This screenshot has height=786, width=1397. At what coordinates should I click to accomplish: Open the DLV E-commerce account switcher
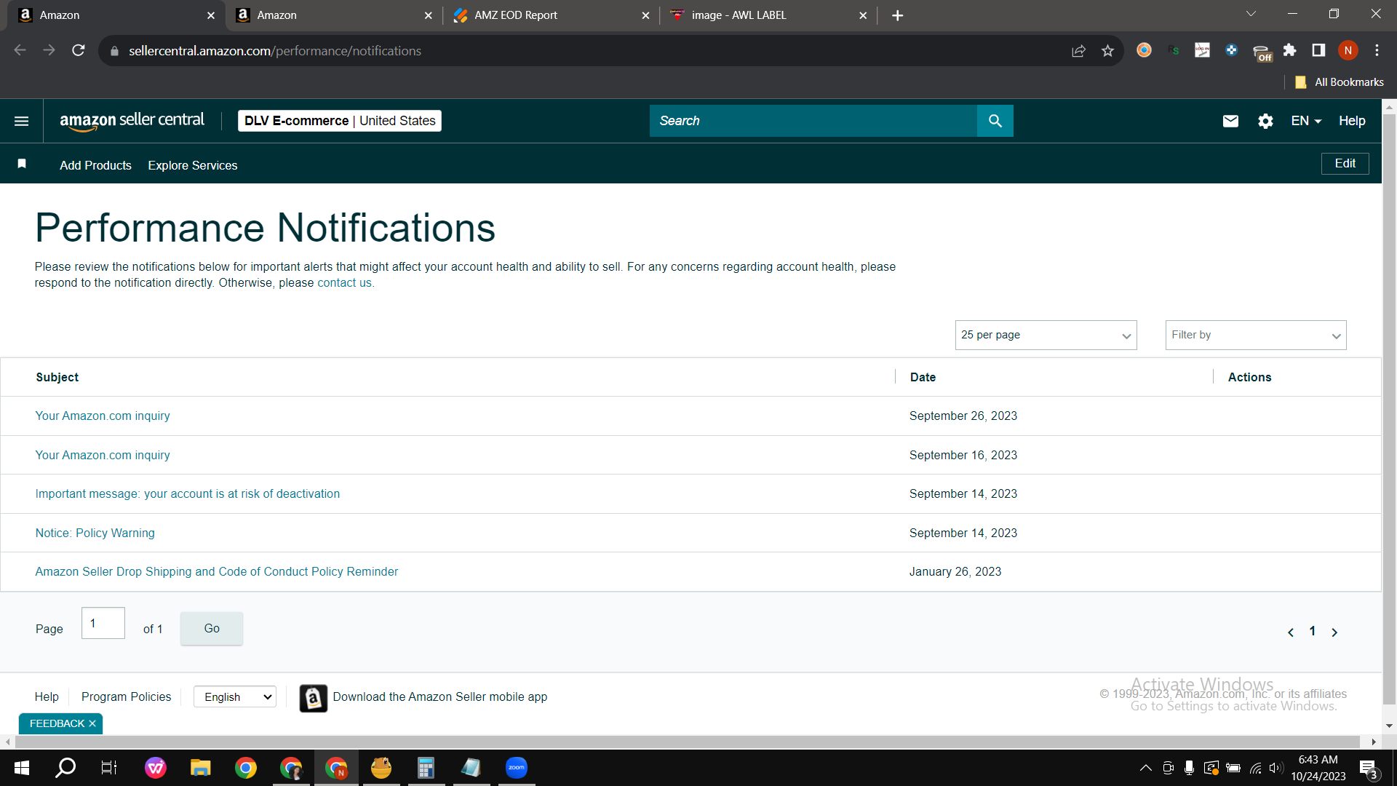(x=340, y=121)
